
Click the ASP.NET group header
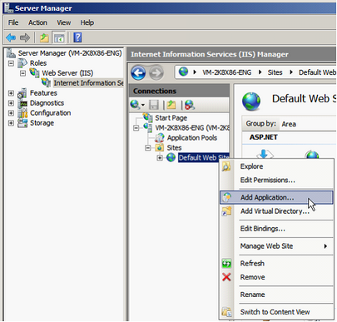263,137
